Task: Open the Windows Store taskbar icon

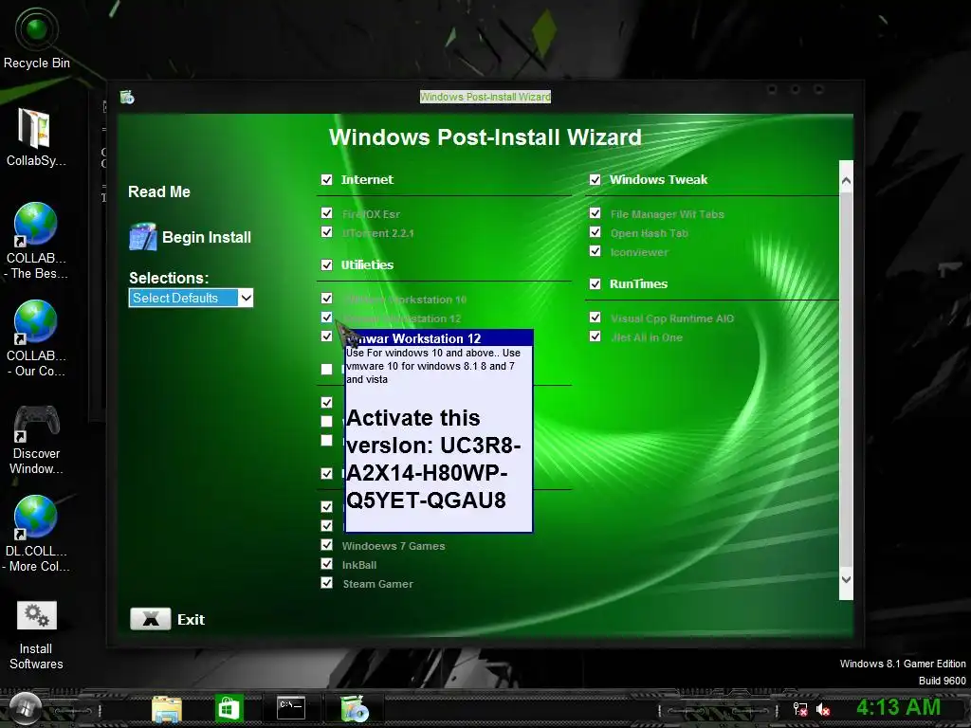Action: [x=229, y=708]
